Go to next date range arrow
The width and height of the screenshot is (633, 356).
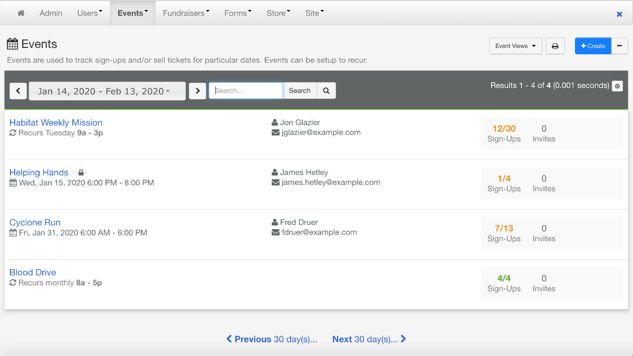pyautogui.click(x=197, y=91)
